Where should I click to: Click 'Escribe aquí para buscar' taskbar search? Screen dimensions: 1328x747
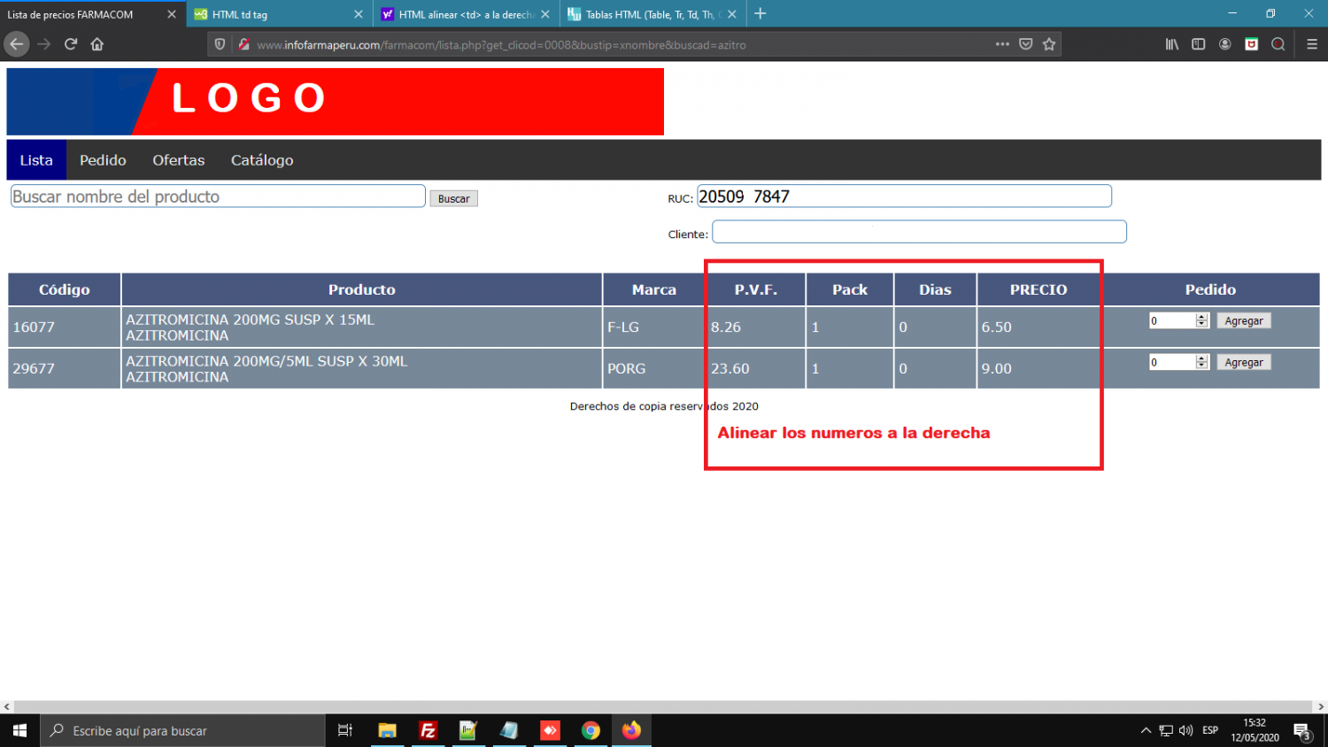(x=183, y=730)
